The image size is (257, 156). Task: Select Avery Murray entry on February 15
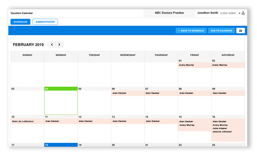(x=187, y=125)
